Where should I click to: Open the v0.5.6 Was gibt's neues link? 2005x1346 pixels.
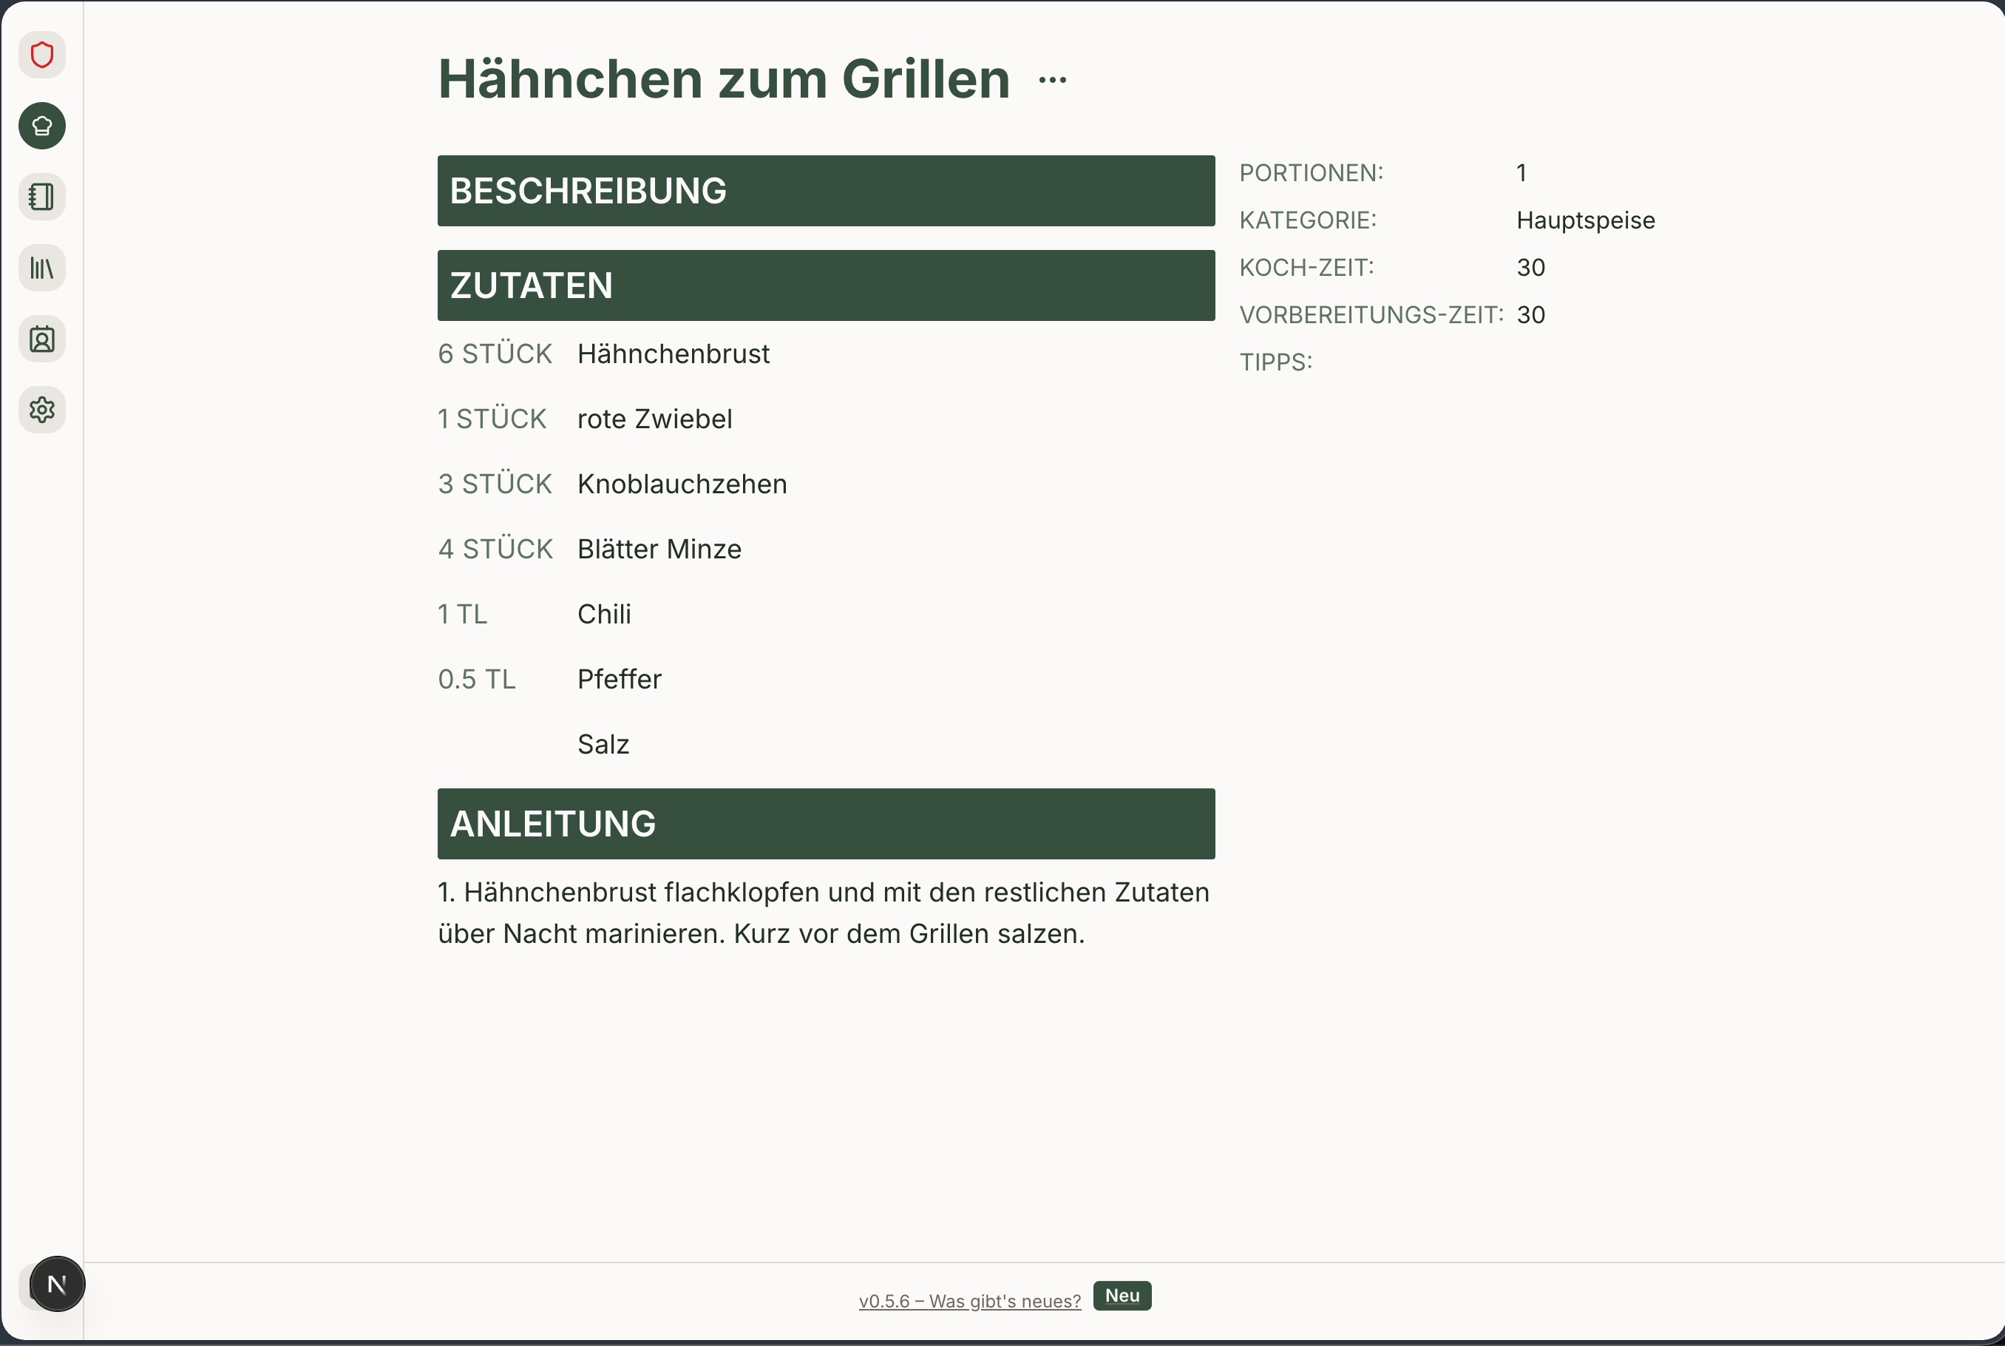pyautogui.click(x=969, y=1300)
